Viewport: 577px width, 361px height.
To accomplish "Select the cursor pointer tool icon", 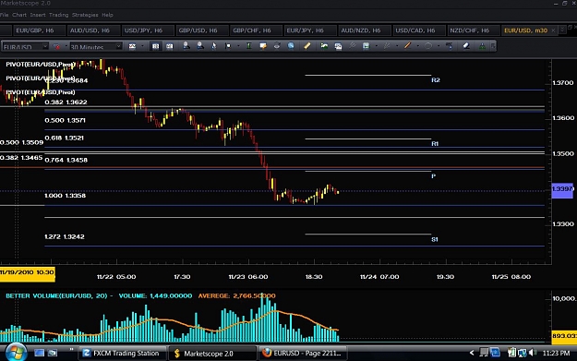I will tap(214, 46).
